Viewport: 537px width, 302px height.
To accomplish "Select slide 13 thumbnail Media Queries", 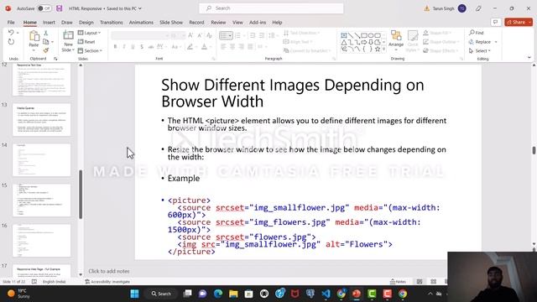I will click(42, 120).
